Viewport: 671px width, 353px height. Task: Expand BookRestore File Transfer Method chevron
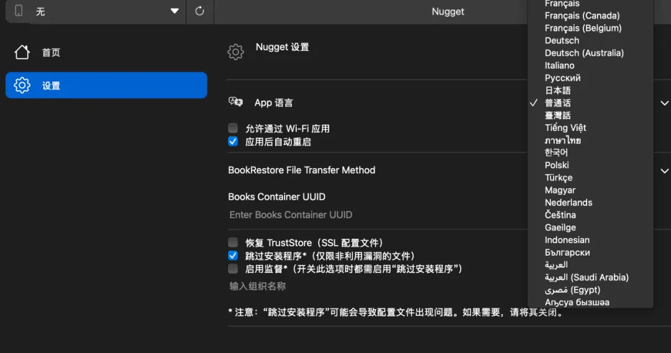click(x=664, y=171)
